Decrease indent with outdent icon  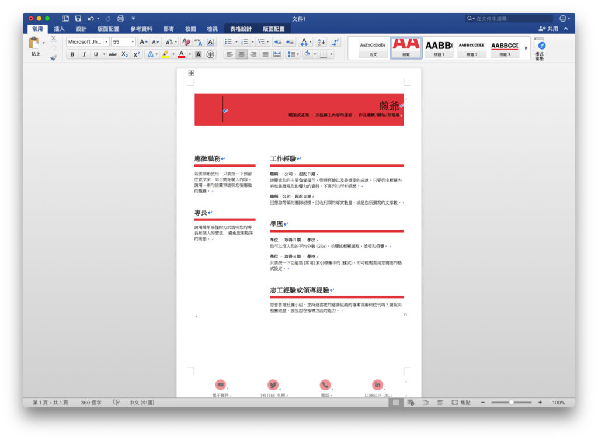(278, 42)
